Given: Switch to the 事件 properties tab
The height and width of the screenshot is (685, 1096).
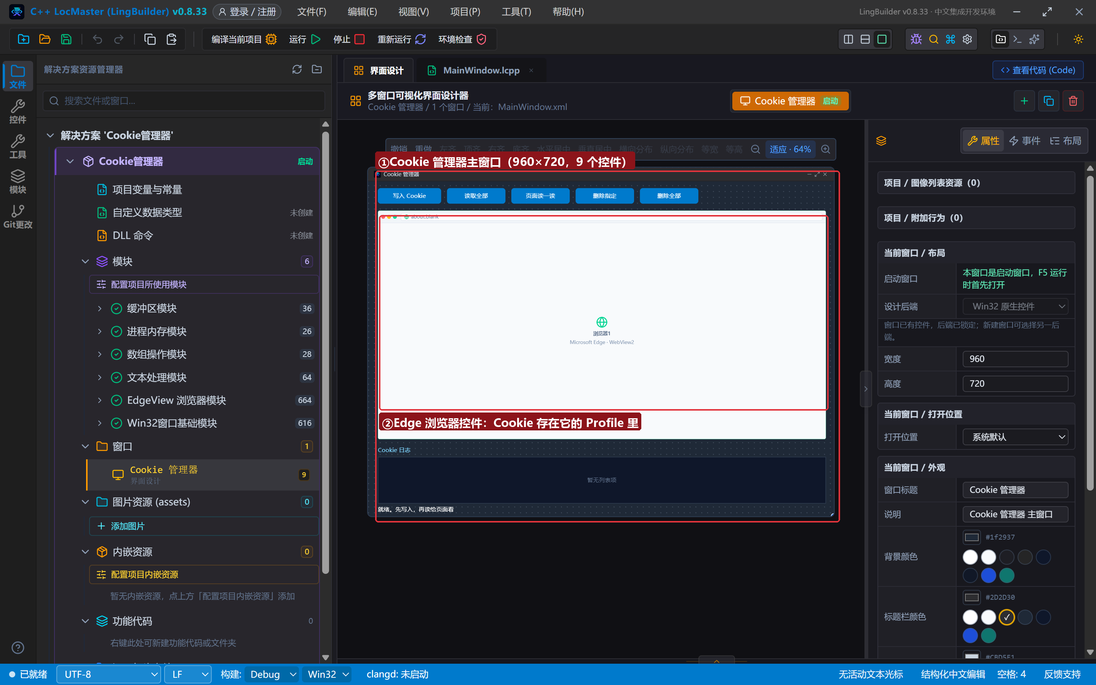Looking at the screenshot, I should [1025, 141].
